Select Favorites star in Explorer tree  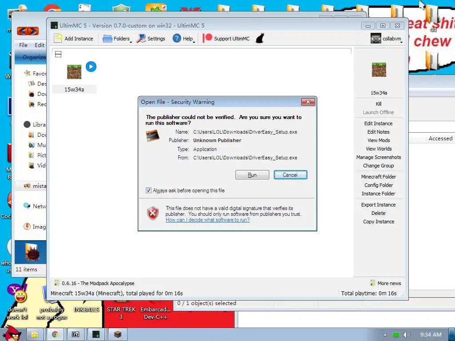click(27, 73)
